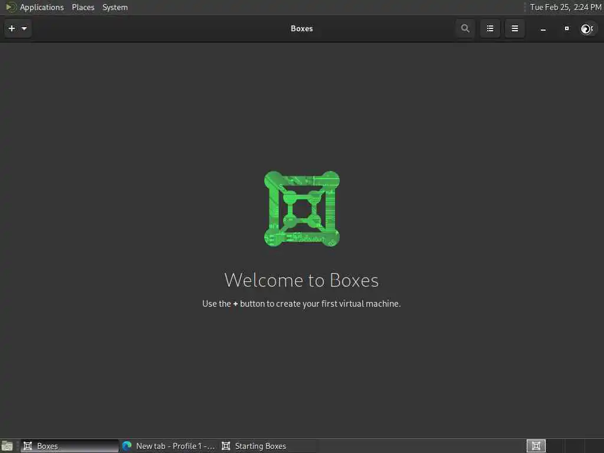
Task: Click the show desktop icon in the bottom panel
Action: [x=7, y=446]
